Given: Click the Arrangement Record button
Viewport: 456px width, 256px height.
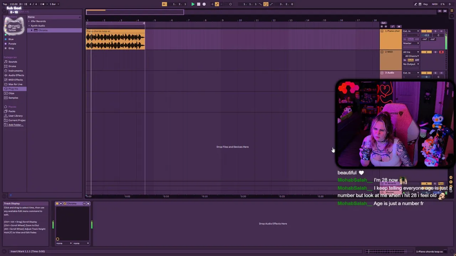Looking at the screenshot, I should tap(204, 4).
